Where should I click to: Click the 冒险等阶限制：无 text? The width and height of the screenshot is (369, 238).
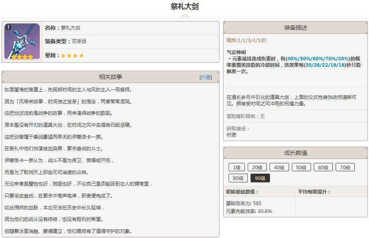[x=246, y=116]
